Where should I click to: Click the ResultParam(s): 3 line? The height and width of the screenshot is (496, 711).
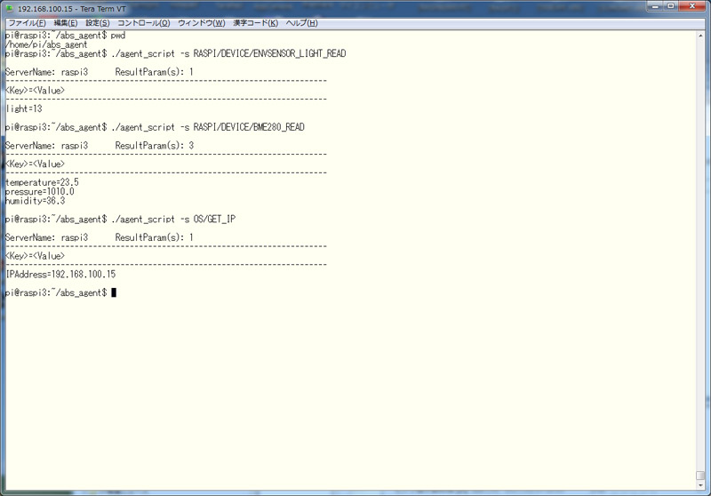pyautogui.click(x=100, y=146)
